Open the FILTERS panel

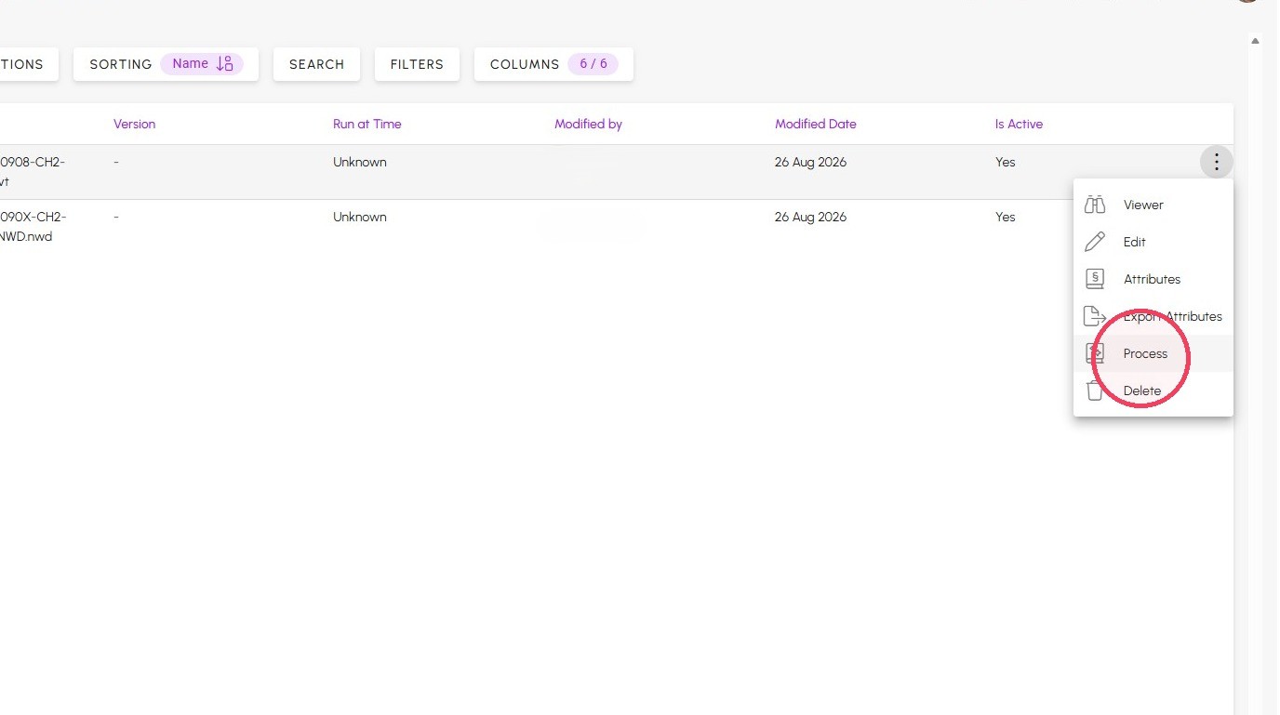417,64
